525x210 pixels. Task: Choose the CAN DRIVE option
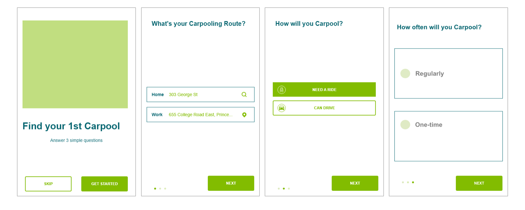pos(324,108)
